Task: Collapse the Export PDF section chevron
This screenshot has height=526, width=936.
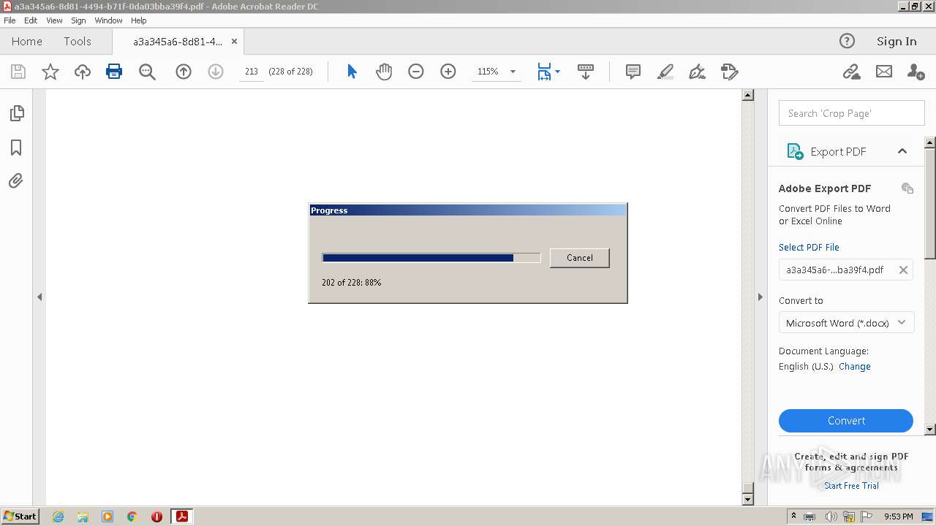Action: [902, 151]
